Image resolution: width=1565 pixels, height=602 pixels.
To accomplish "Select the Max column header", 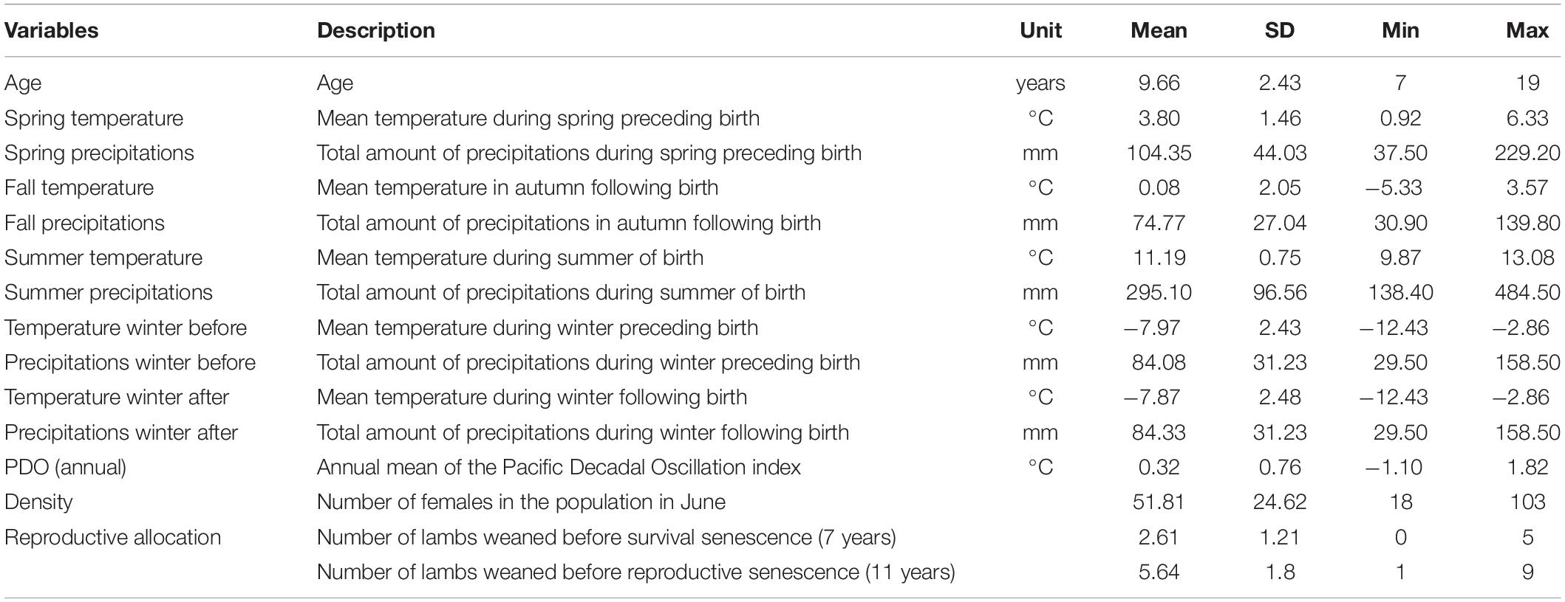I will (x=1527, y=30).
